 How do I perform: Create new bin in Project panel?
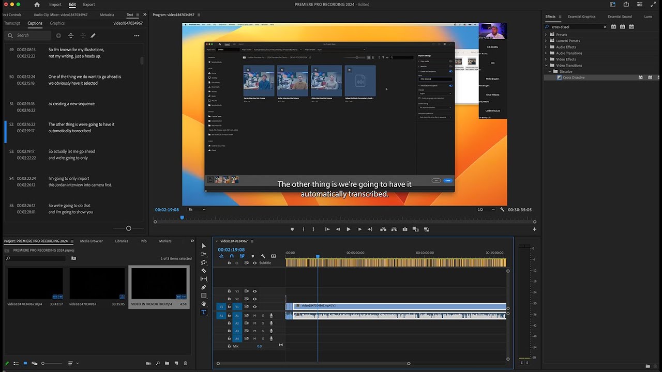(x=167, y=363)
